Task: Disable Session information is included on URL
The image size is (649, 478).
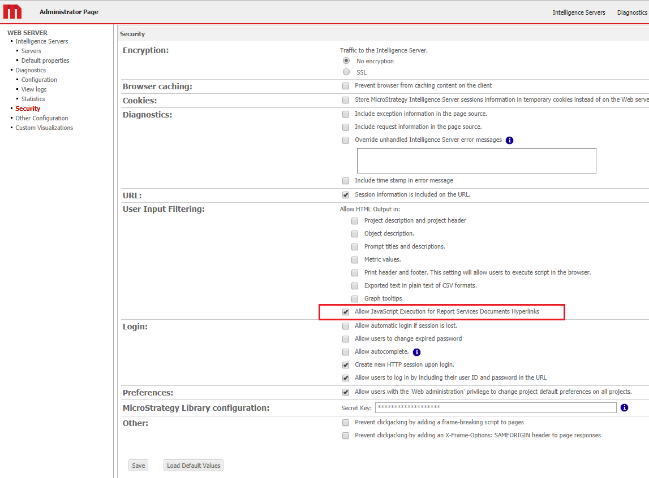Action: tap(345, 194)
